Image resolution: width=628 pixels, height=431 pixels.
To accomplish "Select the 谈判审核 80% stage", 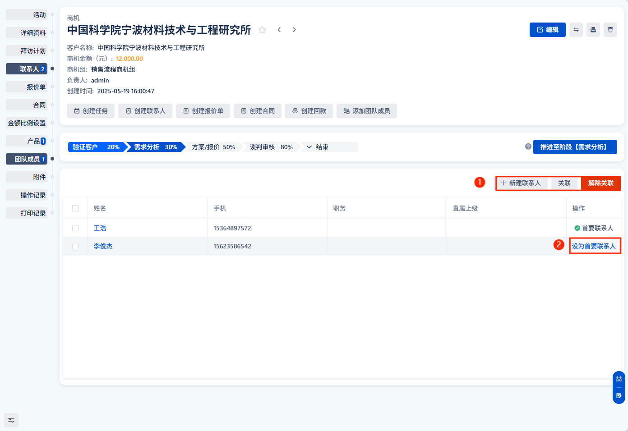I will [x=271, y=147].
